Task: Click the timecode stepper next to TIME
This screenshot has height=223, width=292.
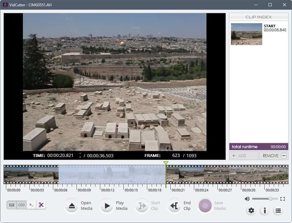Action: [81, 155]
